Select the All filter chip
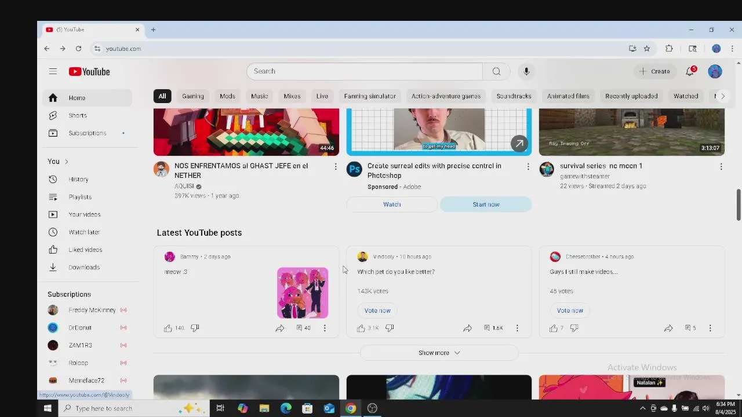The width and height of the screenshot is (742, 417). click(162, 96)
